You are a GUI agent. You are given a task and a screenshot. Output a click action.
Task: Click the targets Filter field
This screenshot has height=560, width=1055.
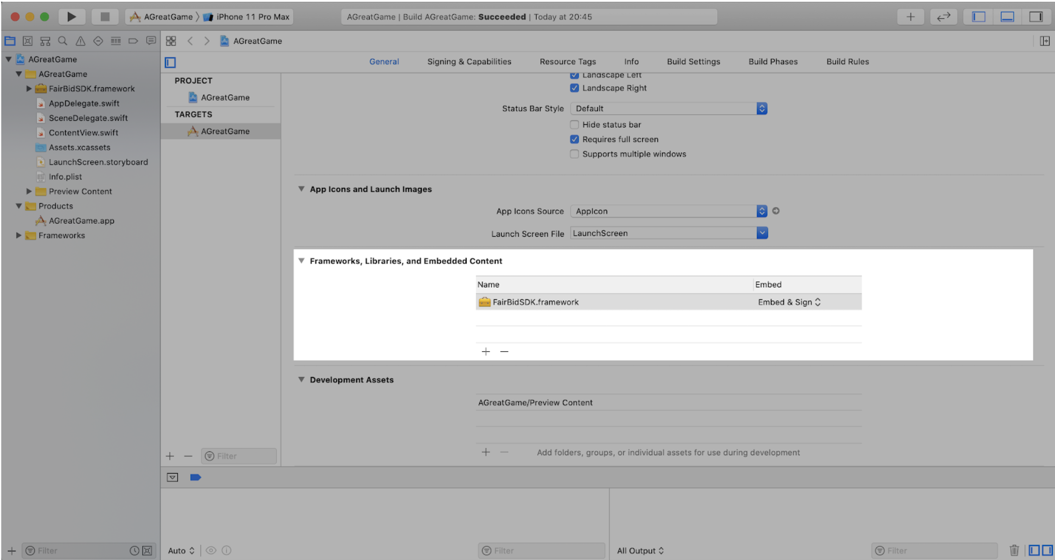[x=239, y=456]
